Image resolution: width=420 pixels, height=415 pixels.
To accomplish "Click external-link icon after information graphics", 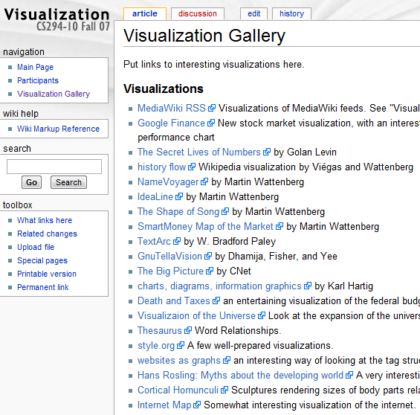I will 308,286.
